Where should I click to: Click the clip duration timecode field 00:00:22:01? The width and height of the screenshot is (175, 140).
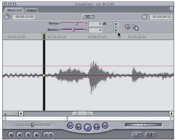coord(23,17)
